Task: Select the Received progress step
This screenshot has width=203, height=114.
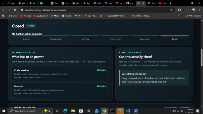Action: pyautogui.click(x=26, y=37)
